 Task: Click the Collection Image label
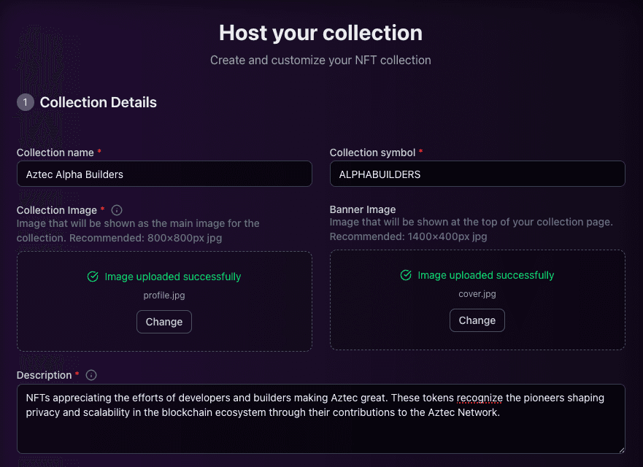tap(57, 210)
